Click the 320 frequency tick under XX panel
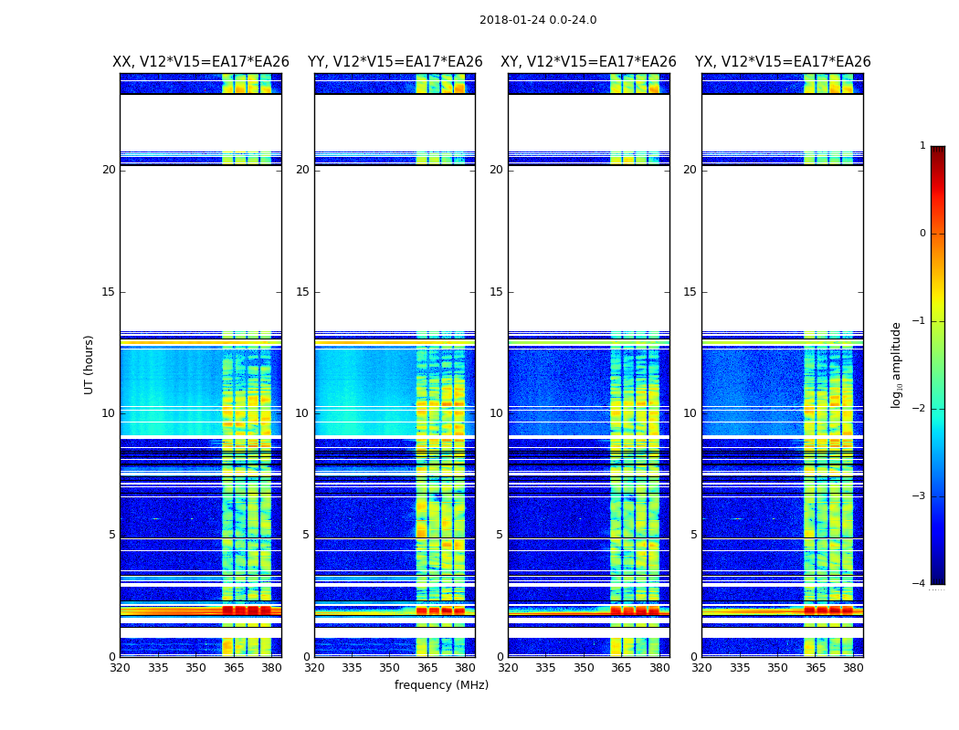 120,667
